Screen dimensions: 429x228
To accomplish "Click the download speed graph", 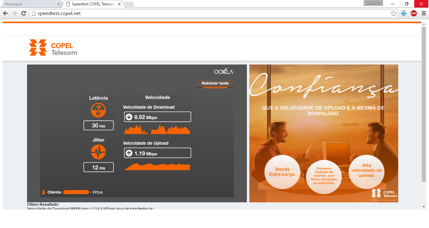I will (x=157, y=129).
